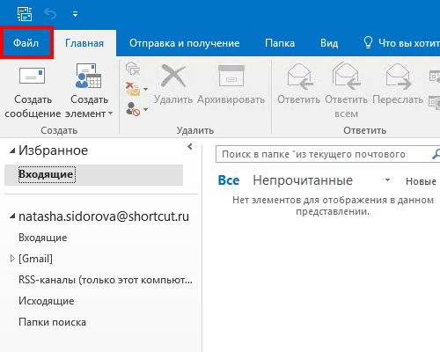Click the Создать сообщение envelope icon

pos(32,76)
